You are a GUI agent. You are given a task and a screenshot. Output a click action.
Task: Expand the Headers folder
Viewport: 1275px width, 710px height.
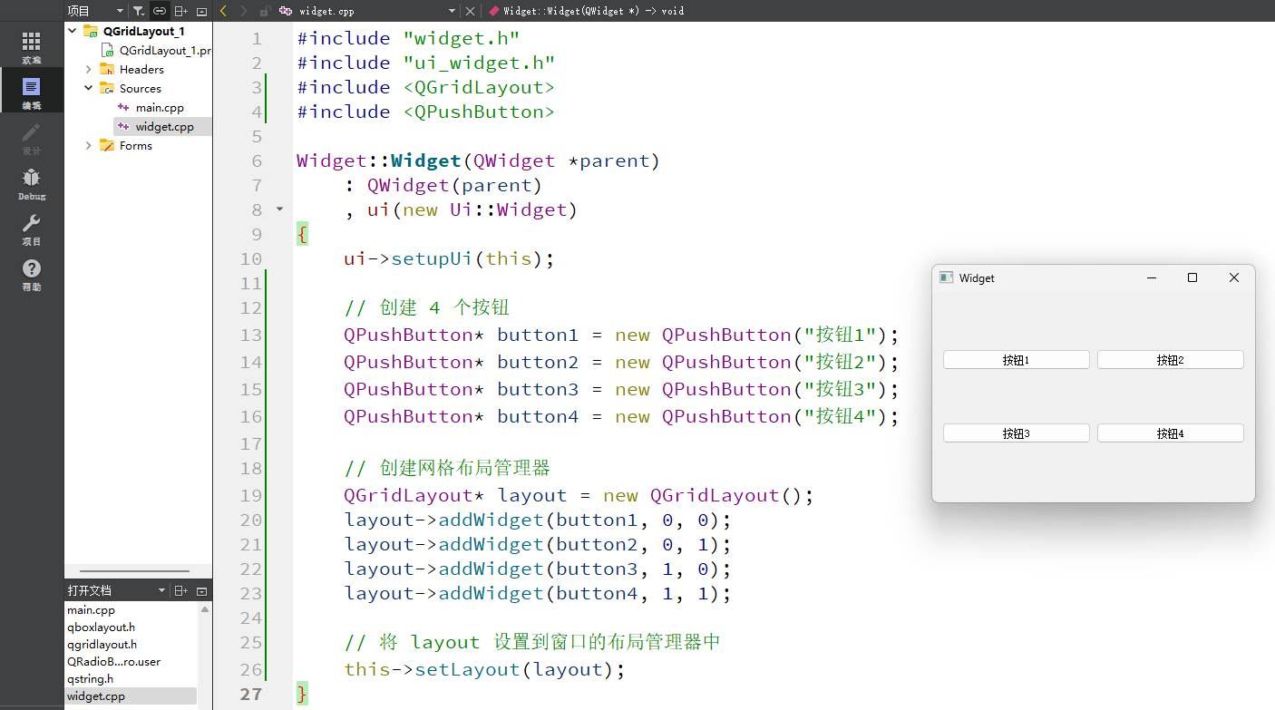pos(88,69)
